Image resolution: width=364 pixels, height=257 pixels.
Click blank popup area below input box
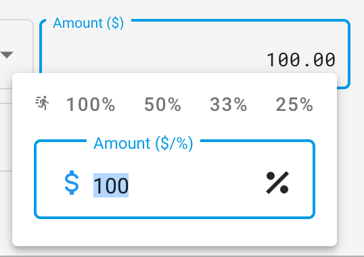[x=175, y=232]
